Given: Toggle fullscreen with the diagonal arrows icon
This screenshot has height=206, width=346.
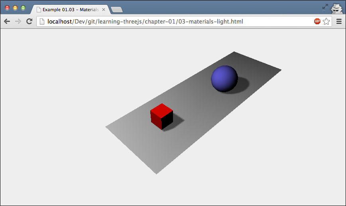Looking at the screenshot, I should (x=325, y=7).
